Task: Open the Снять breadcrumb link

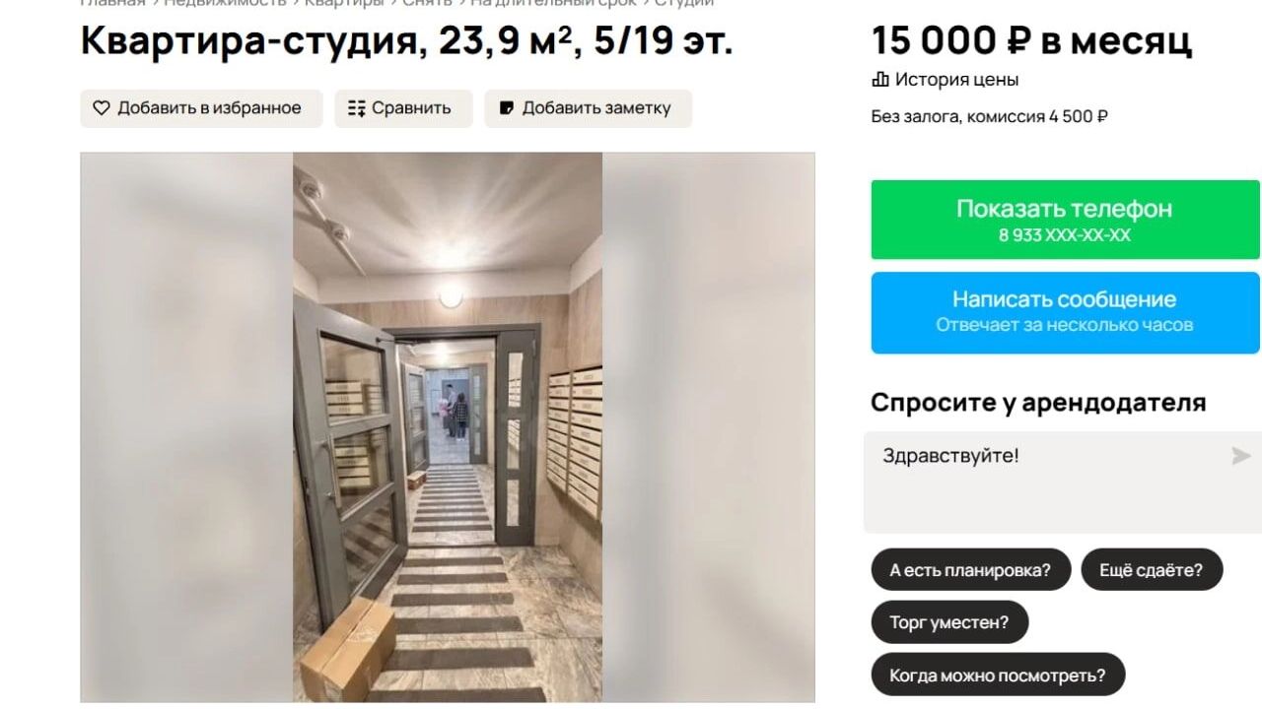Action: click(x=427, y=3)
